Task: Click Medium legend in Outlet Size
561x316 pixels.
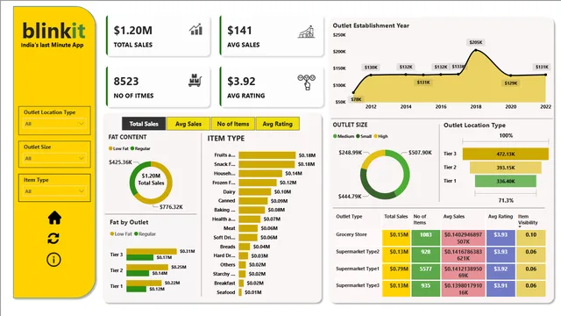Action: (x=344, y=136)
